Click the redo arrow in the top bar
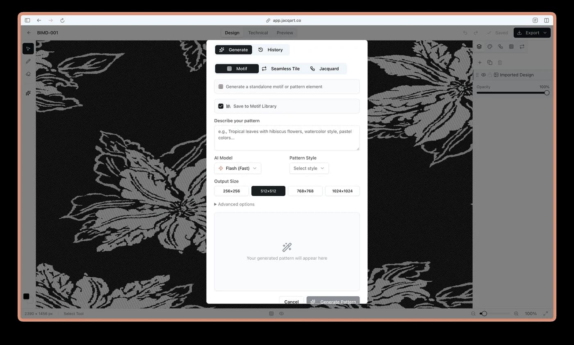Screen dimensions: 574x345 476,33
